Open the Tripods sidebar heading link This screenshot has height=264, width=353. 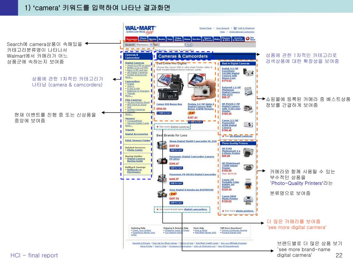coord(130,130)
